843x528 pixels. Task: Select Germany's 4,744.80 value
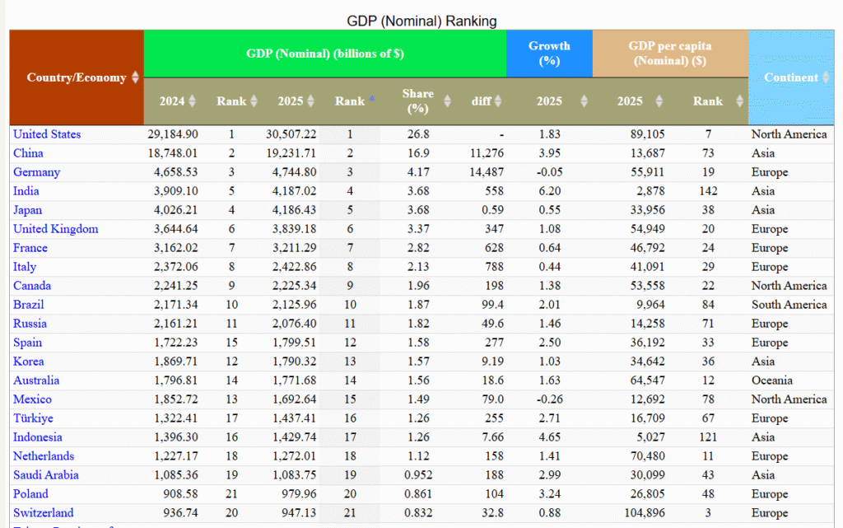click(x=294, y=172)
